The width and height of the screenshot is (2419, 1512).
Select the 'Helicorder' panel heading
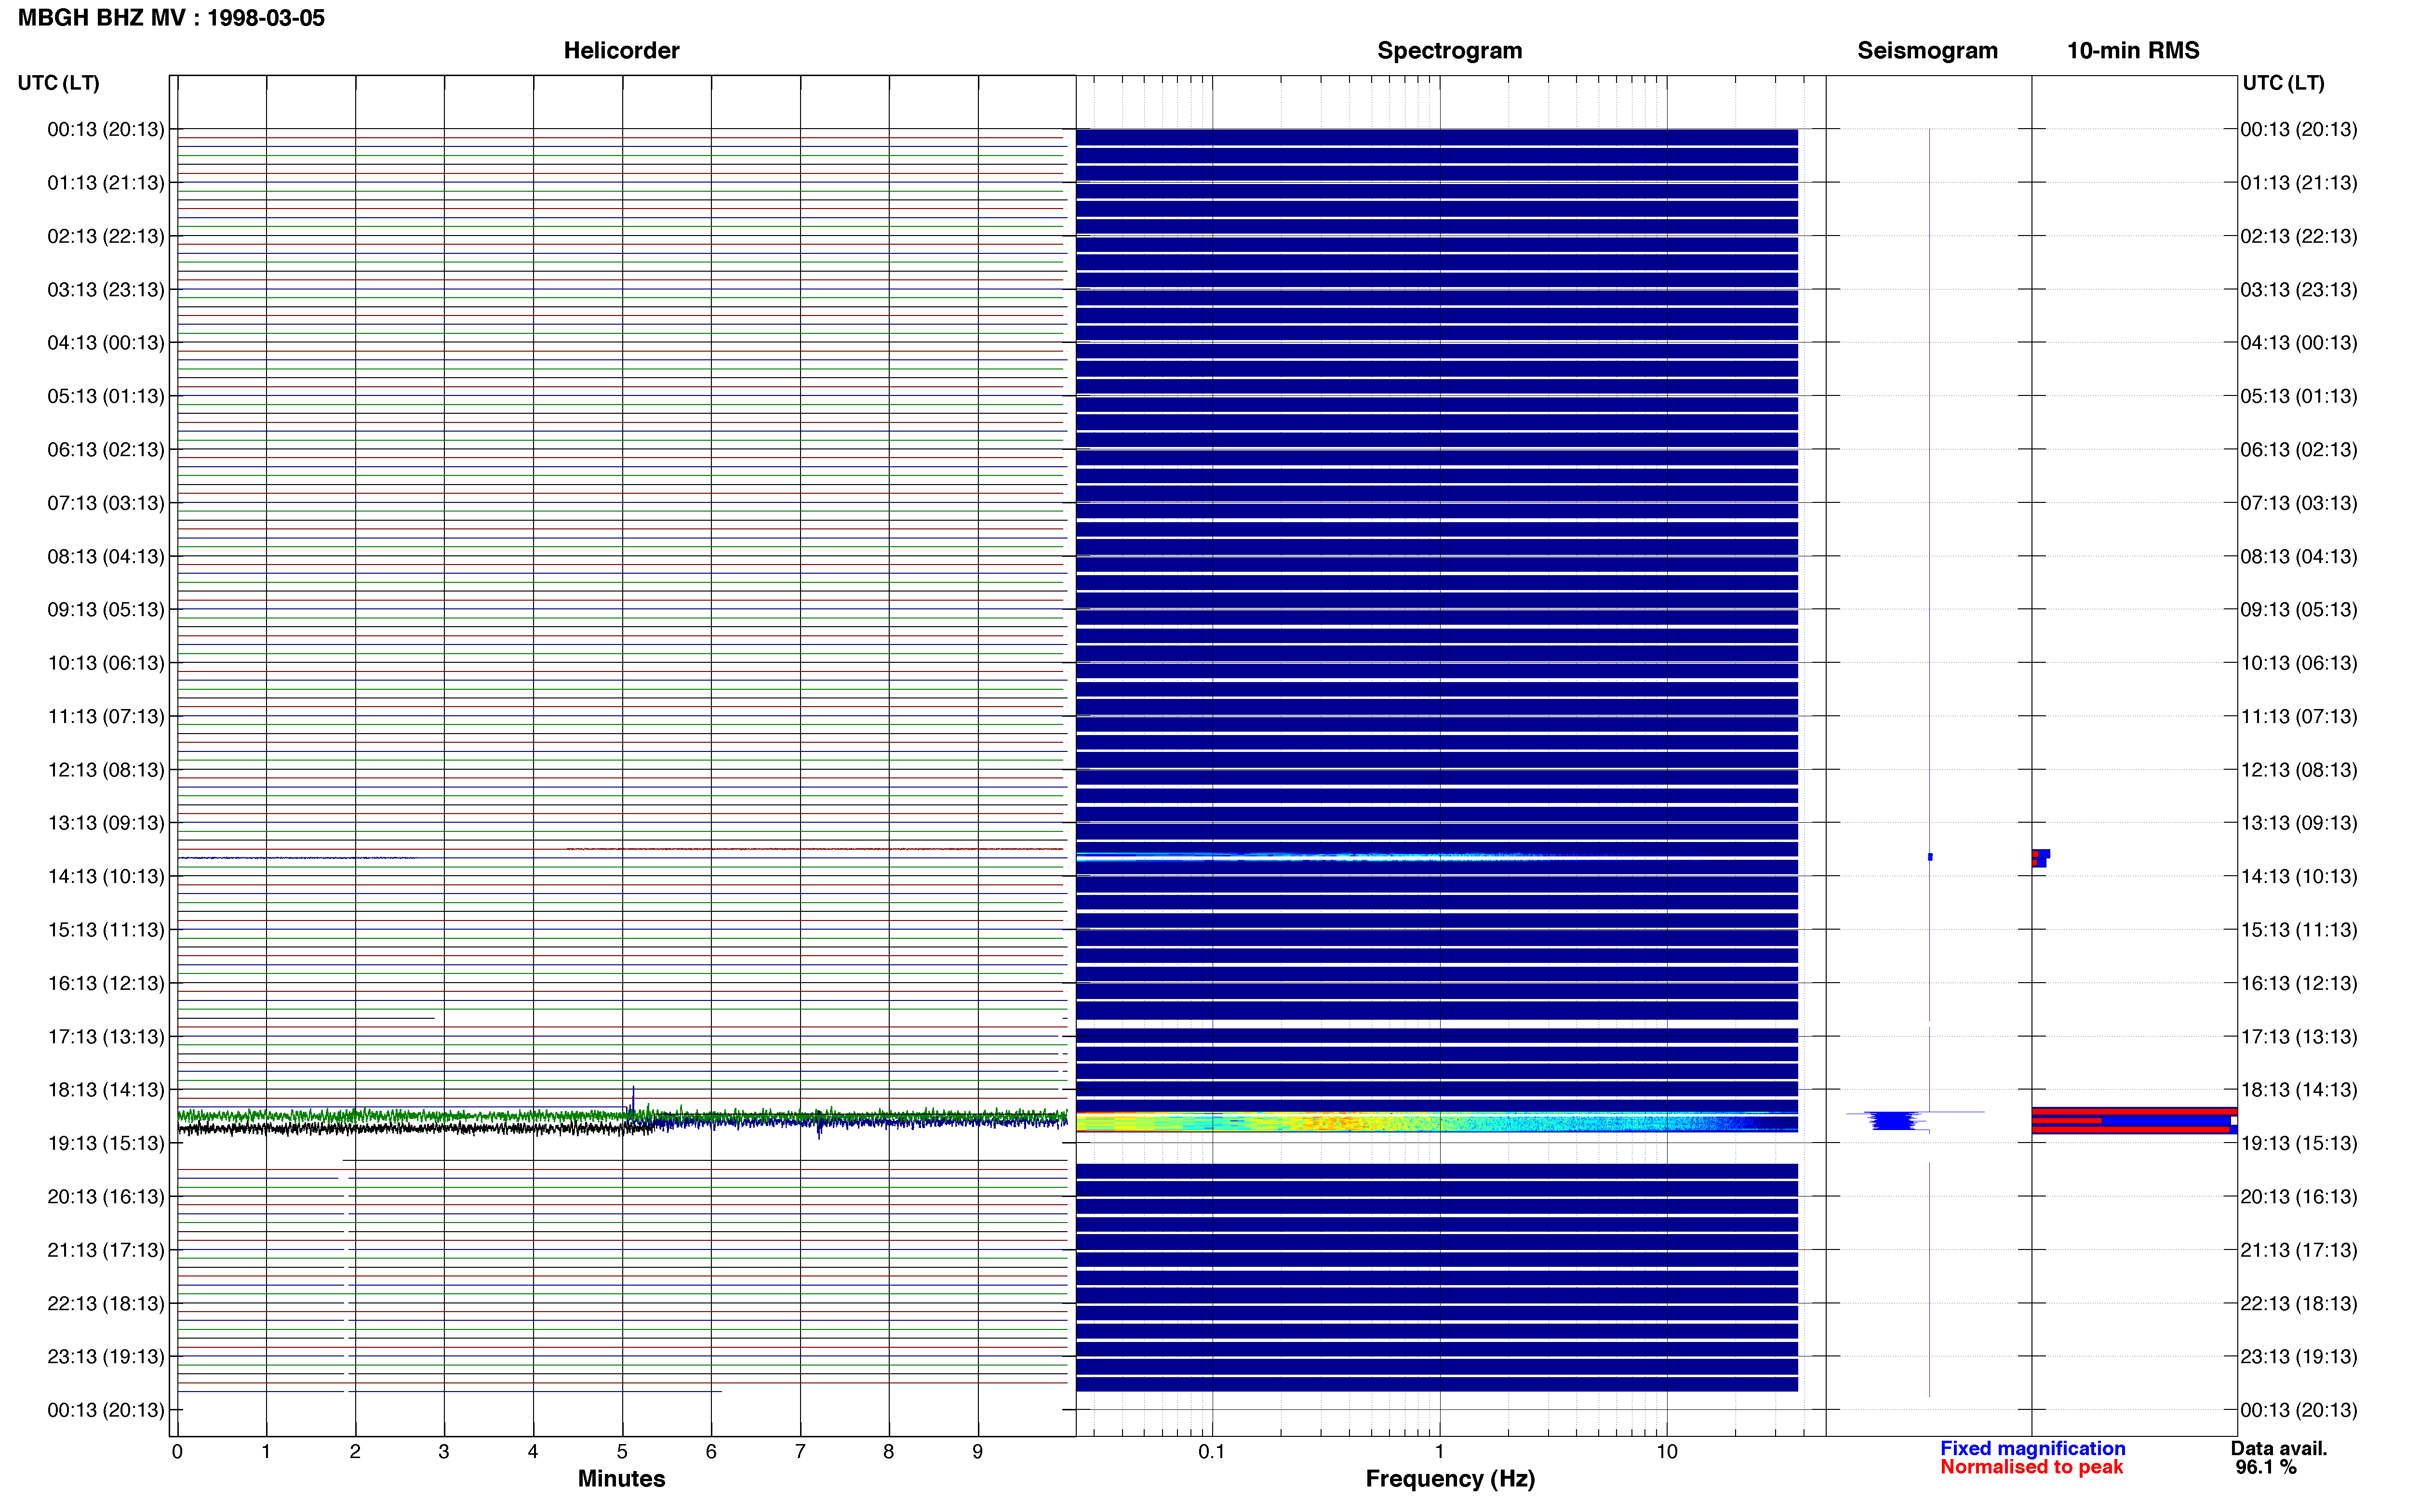tap(621, 50)
